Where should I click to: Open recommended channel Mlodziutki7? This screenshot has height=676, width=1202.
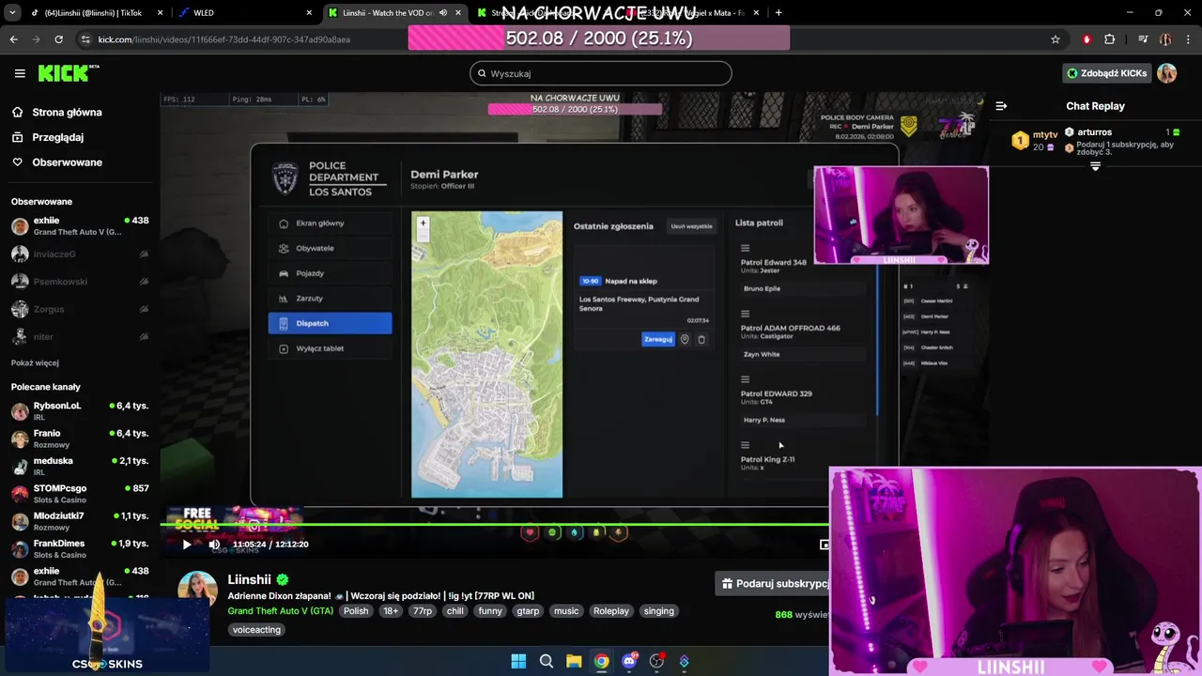(x=80, y=521)
